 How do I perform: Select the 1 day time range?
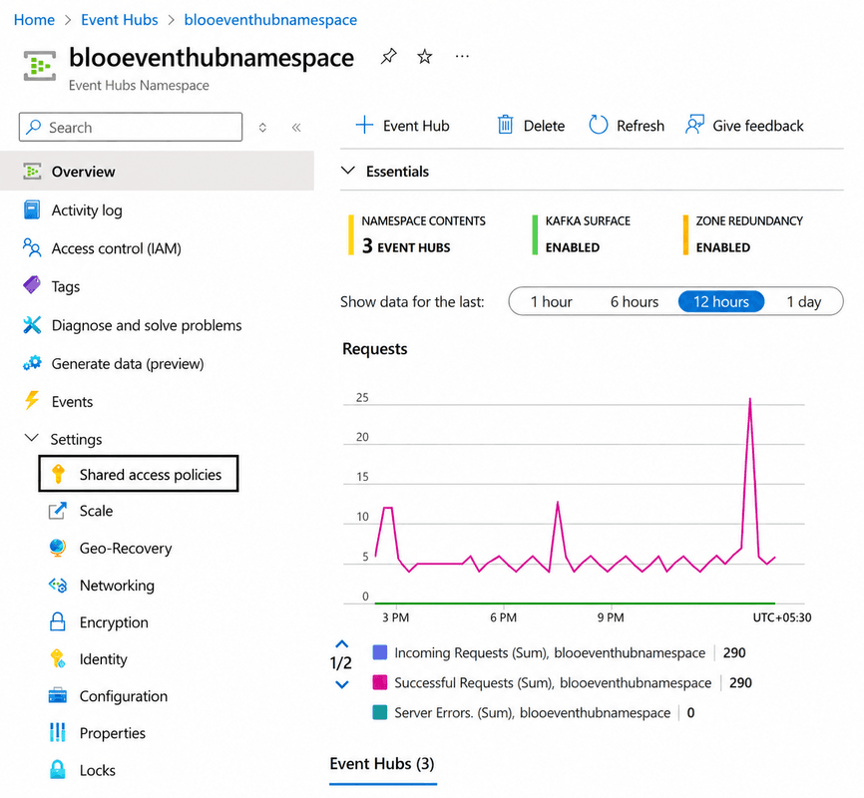pyautogui.click(x=803, y=301)
